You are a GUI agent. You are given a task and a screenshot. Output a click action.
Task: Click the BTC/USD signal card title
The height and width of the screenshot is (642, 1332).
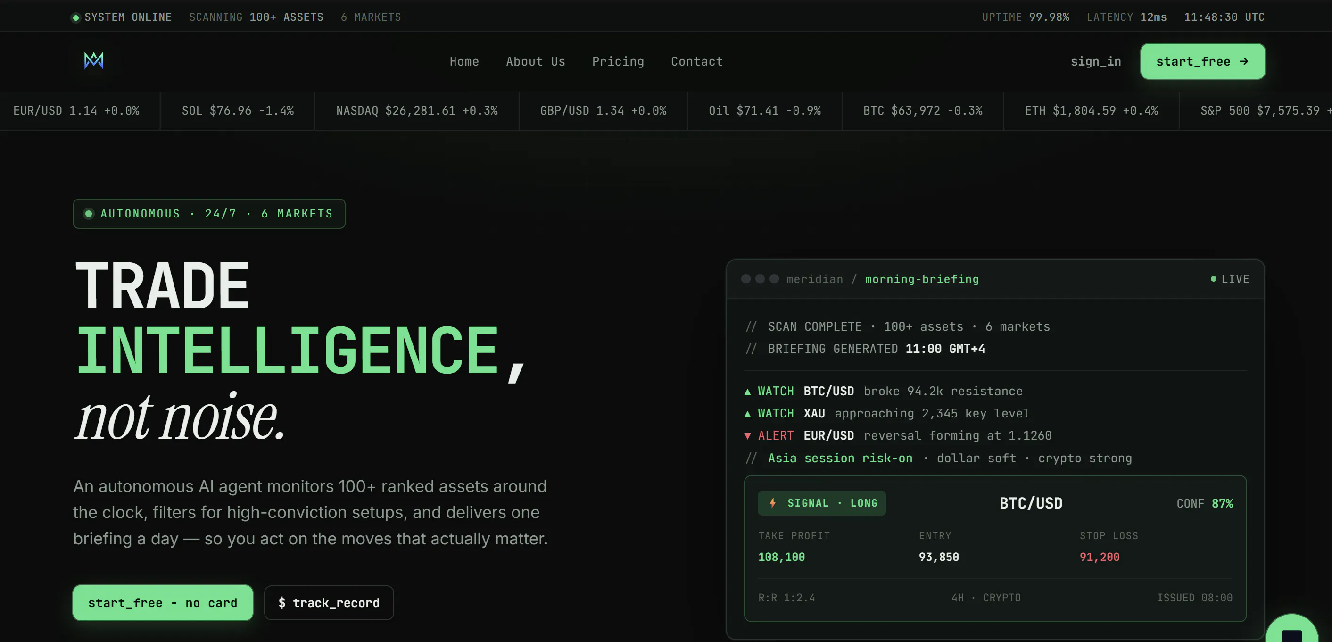tap(1031, 503)
